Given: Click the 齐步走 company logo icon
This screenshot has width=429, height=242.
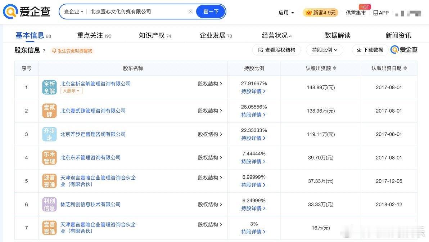Looking at the screenshot, I should [x=50, y=134].
